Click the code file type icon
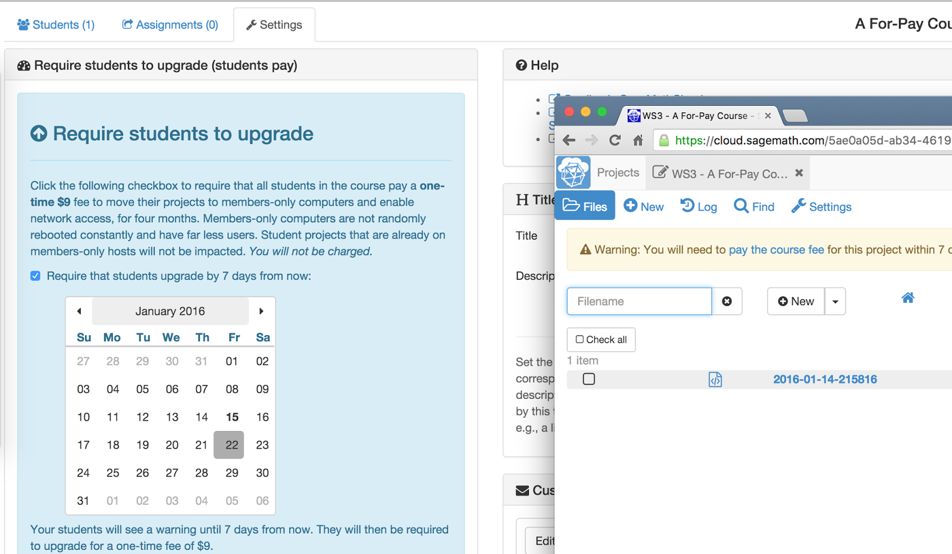The height and width of the screenshot is (554, 952). coord(715,379)
